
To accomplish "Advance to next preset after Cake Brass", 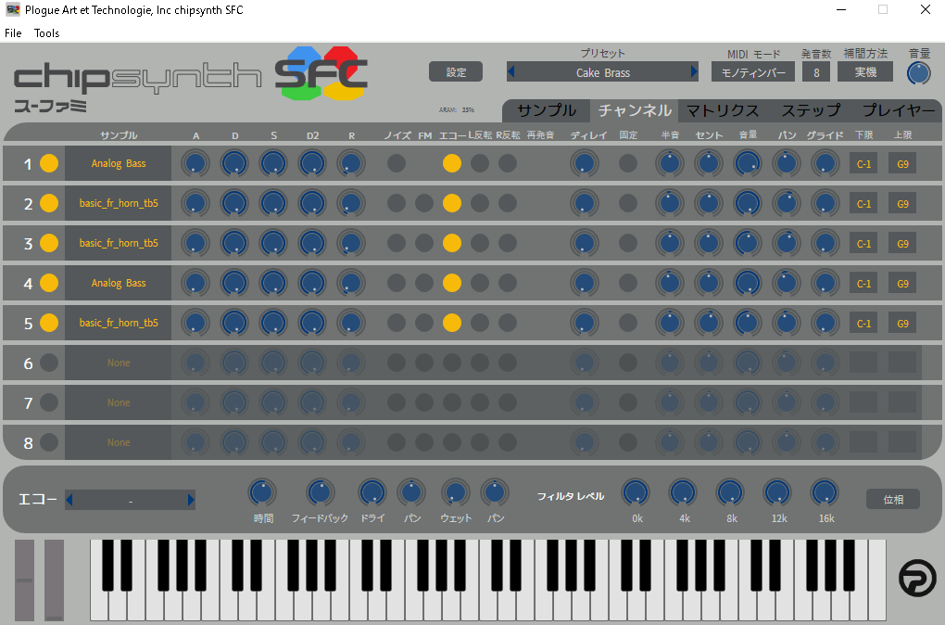I will (694, 72).
